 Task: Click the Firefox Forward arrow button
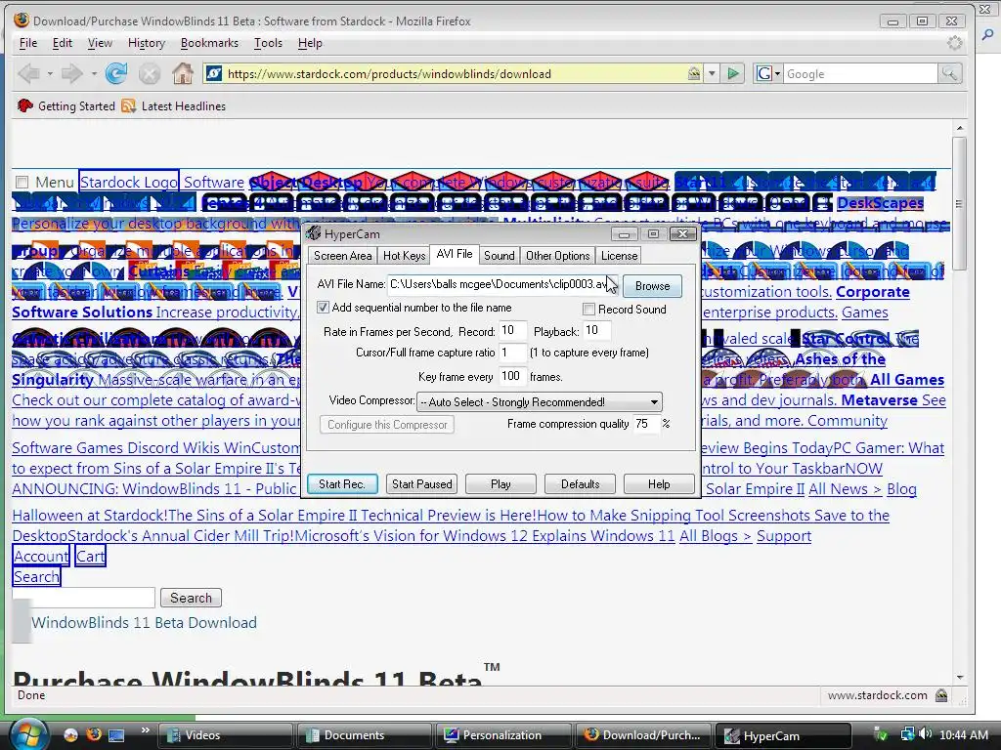71,74
